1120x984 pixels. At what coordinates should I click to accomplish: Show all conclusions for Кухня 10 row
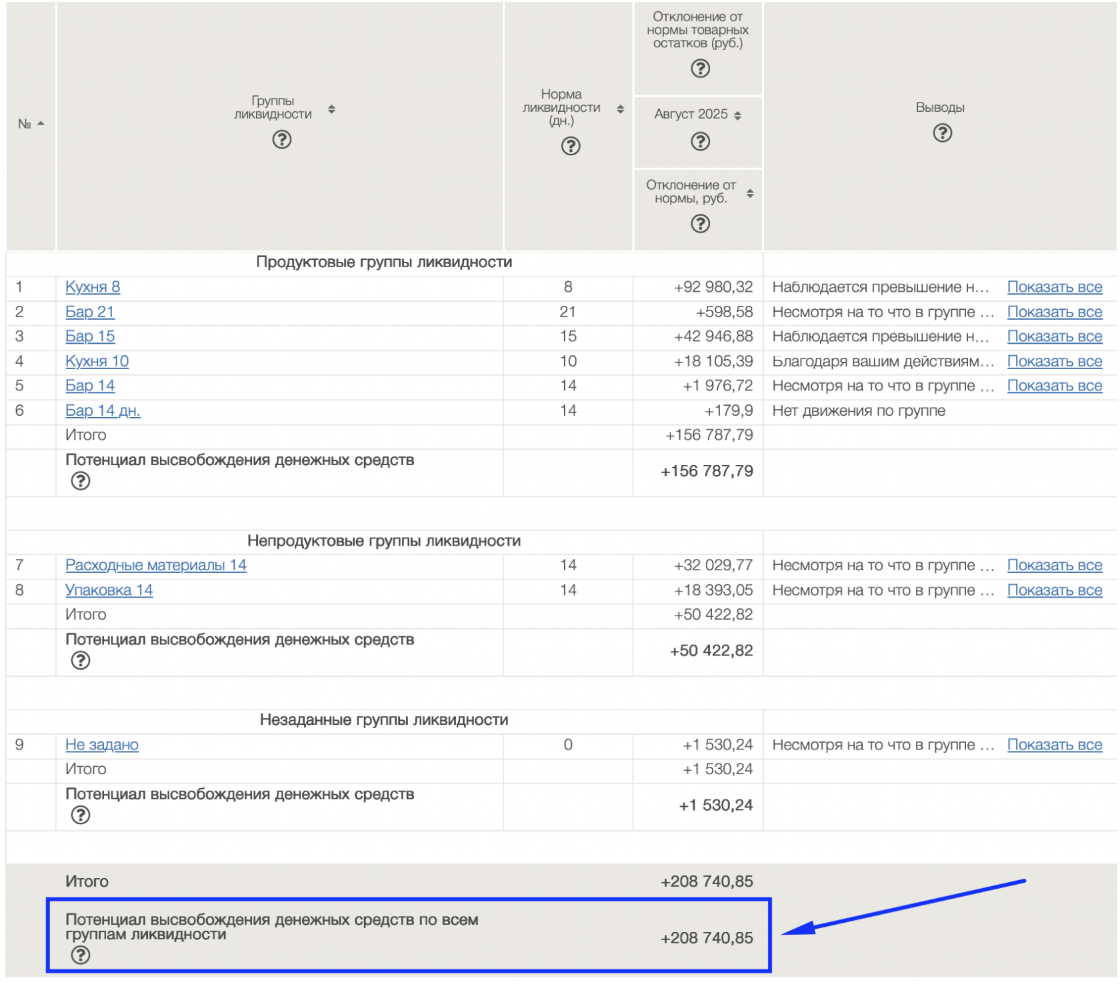click(1054, 361)
